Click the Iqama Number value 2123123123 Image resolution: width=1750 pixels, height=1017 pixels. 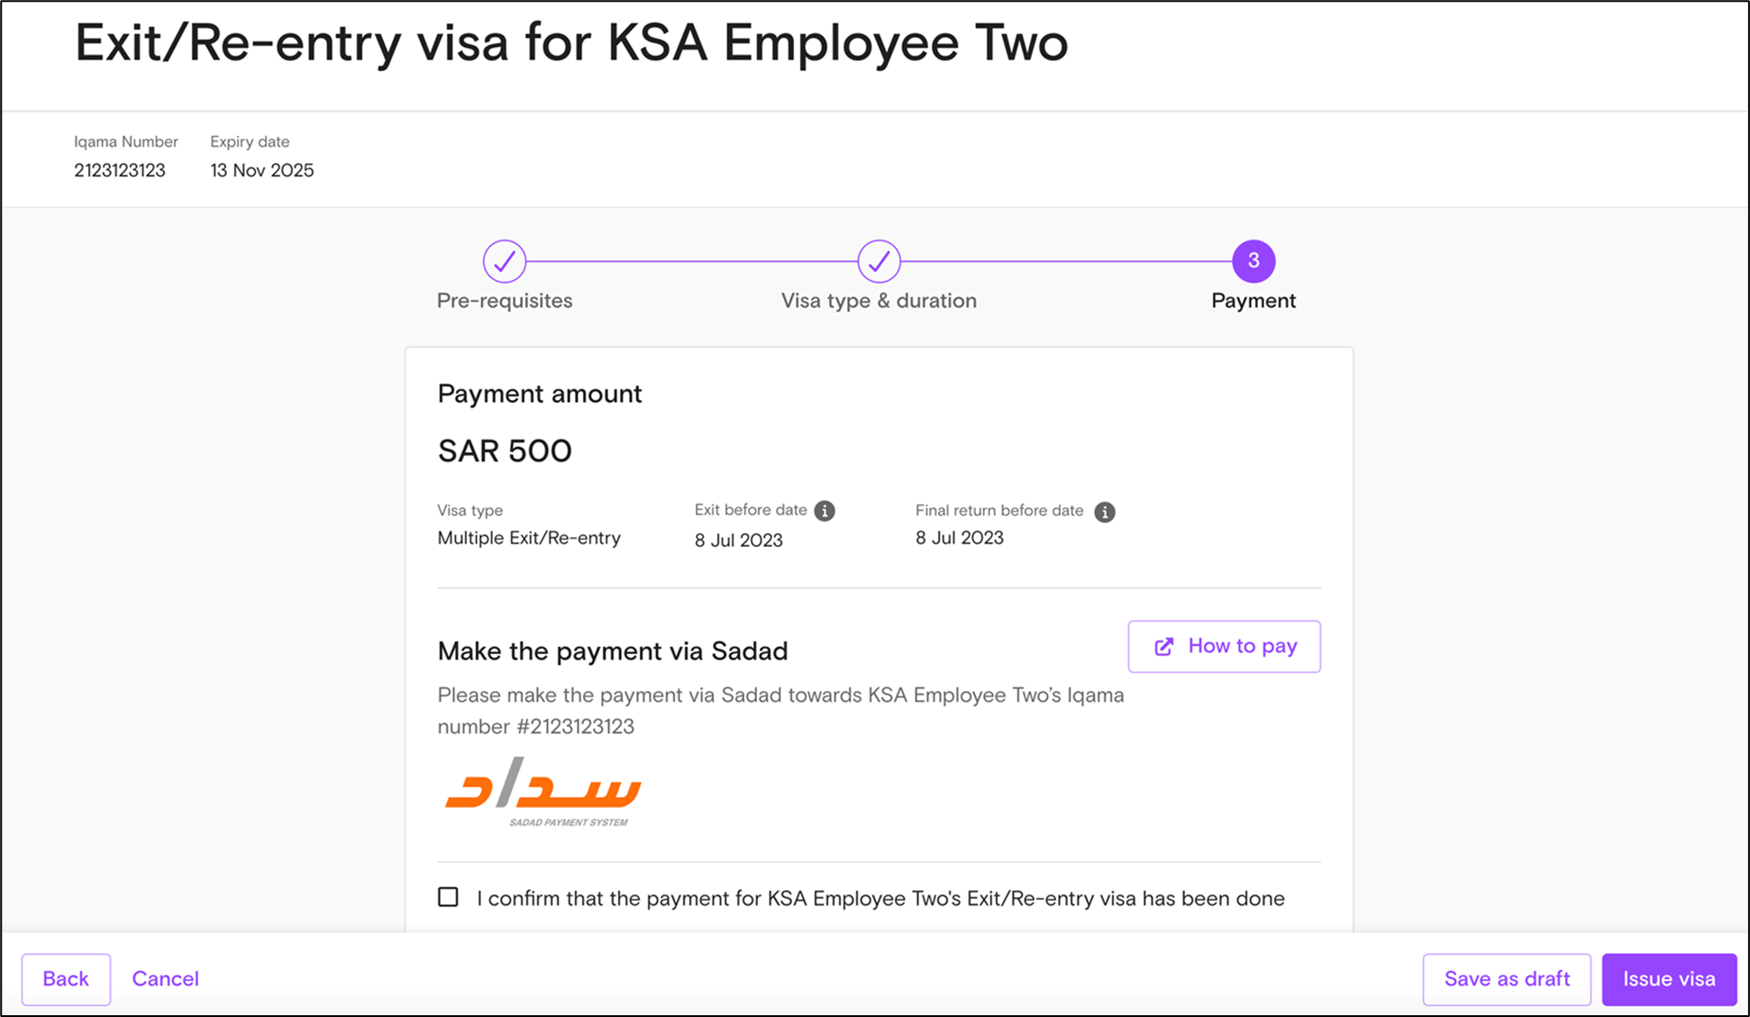click(120, 170)
